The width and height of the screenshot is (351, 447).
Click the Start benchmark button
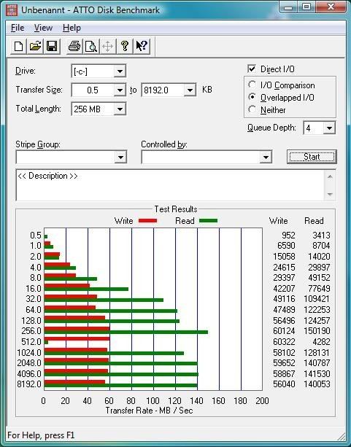coord(312,157)
